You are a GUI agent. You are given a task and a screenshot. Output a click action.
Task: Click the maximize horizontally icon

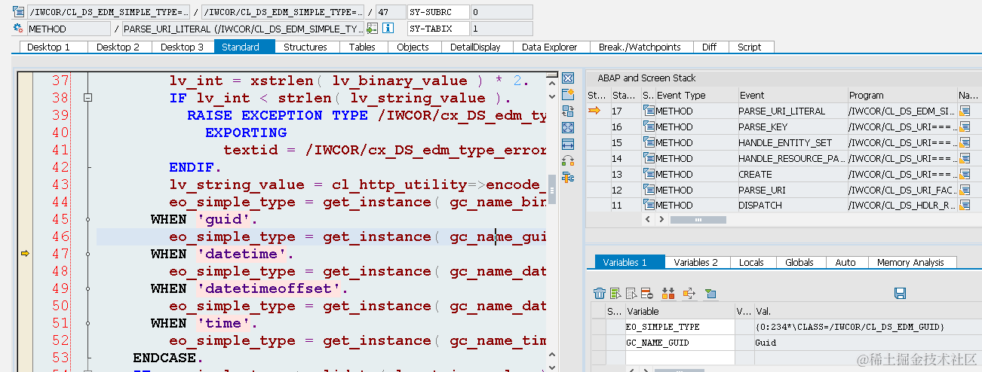pyautogui.click(x=569, y=144)
